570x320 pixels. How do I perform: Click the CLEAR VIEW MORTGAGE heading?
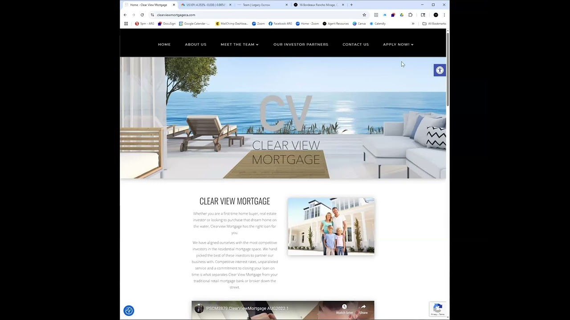235,201
